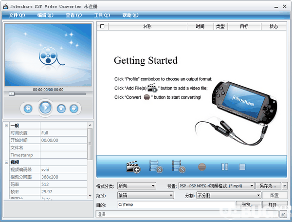Click the 目标 column header

pyautogui.click(x=244, y=26)
